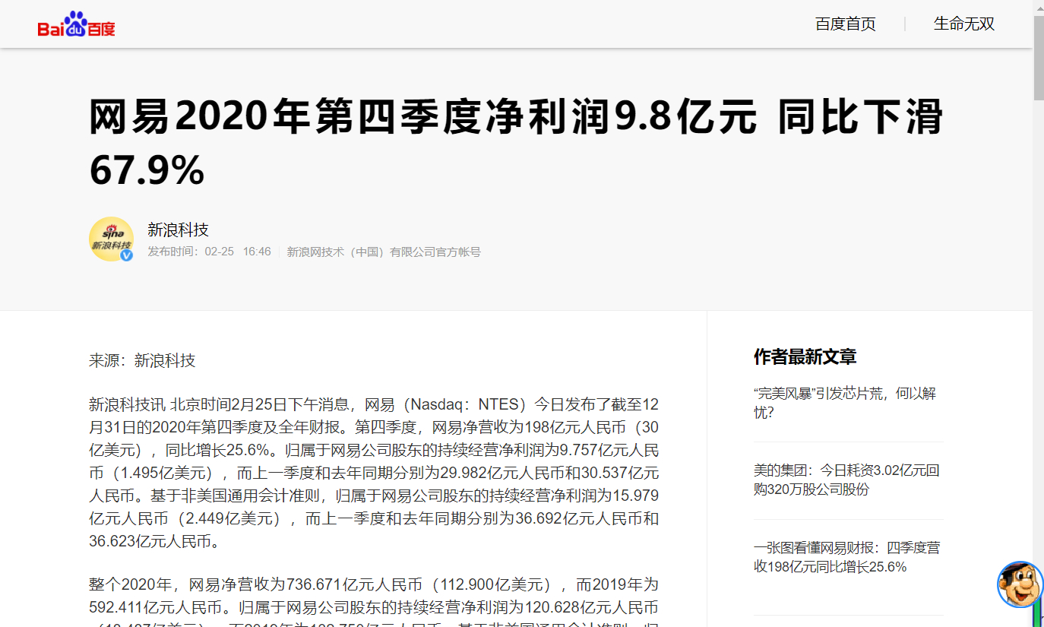The width and height of the screenshot is (1044, 627).
Task: Click the Baidu logo
Action: (x=76, y=25)
